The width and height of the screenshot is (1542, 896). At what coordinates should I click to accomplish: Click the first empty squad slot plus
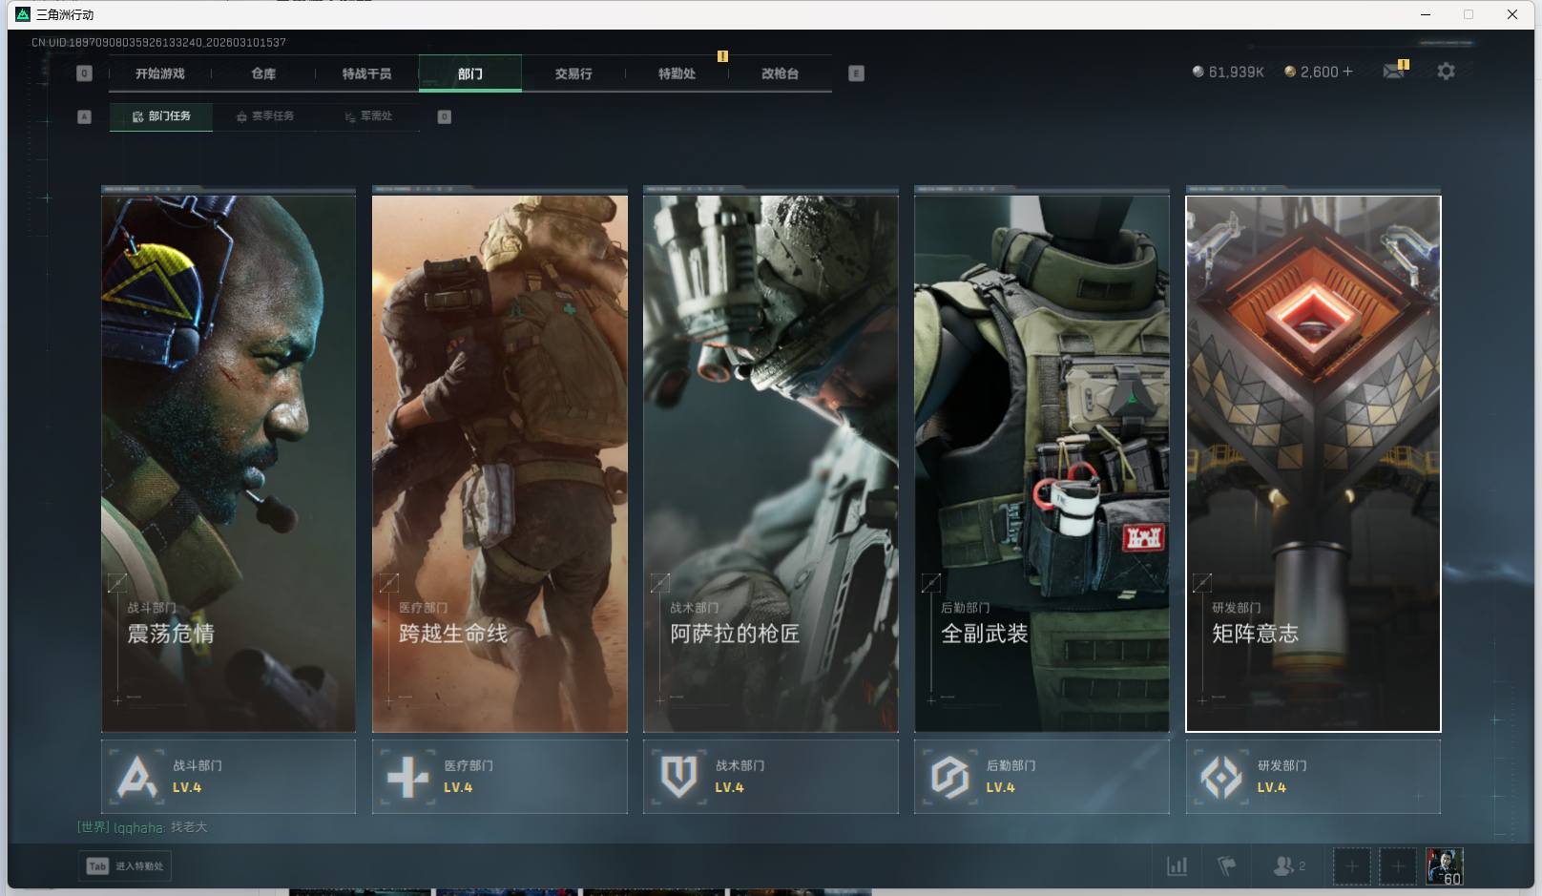point(1351,866)
